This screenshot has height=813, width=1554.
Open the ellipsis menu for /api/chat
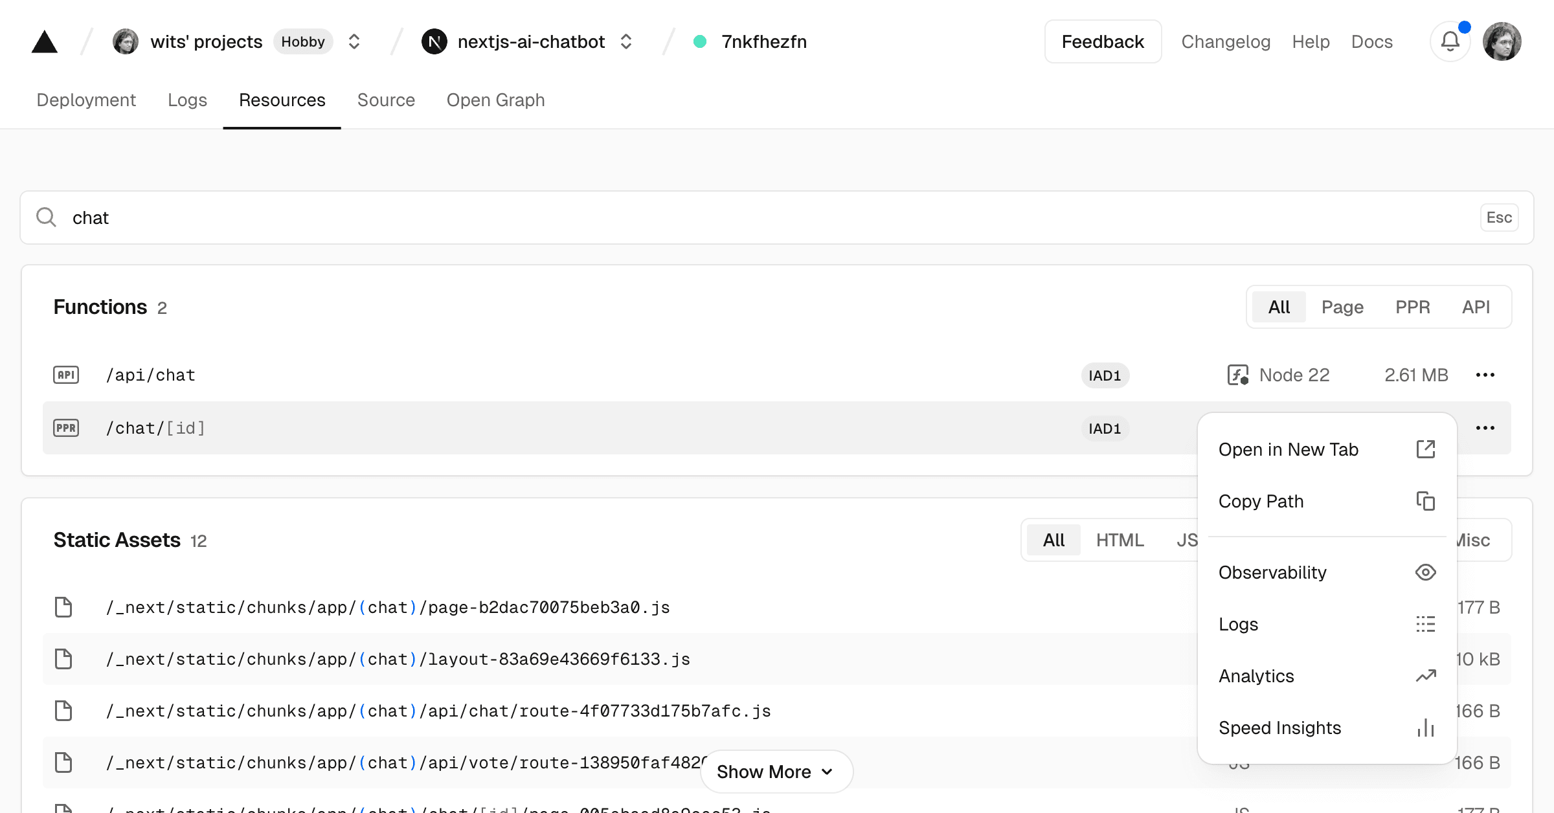(1485, 375)
